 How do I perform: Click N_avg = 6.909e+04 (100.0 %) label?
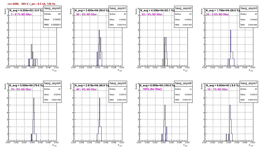(x=157, y=85)
